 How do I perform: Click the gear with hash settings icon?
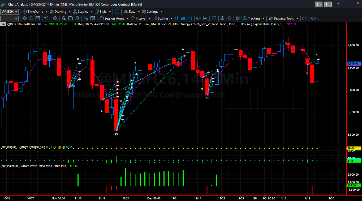tap(86, 19)
